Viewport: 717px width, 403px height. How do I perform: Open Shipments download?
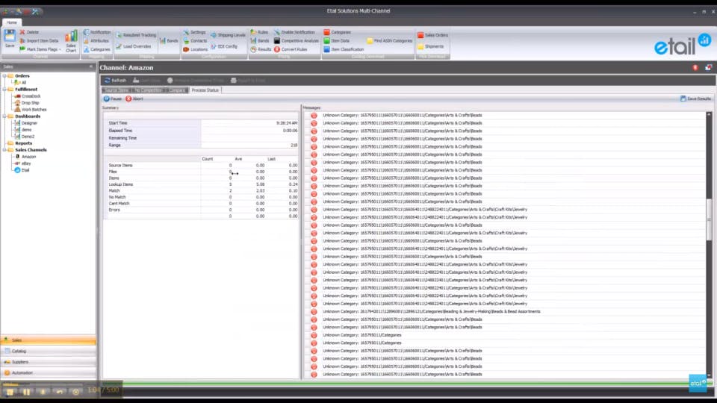pyautogui.click(x=430, y=46)
